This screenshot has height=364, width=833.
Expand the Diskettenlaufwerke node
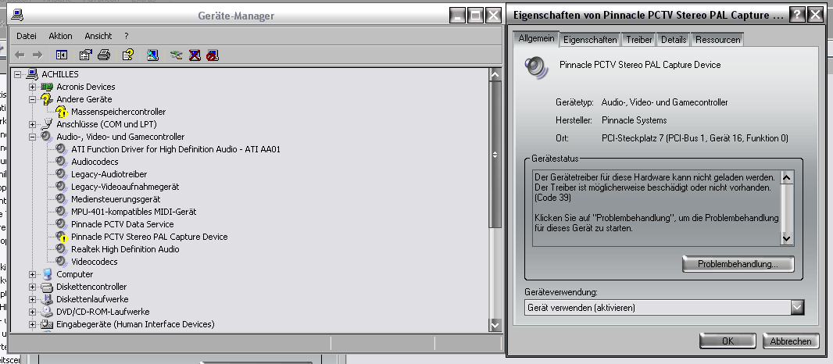pos(32,299)
